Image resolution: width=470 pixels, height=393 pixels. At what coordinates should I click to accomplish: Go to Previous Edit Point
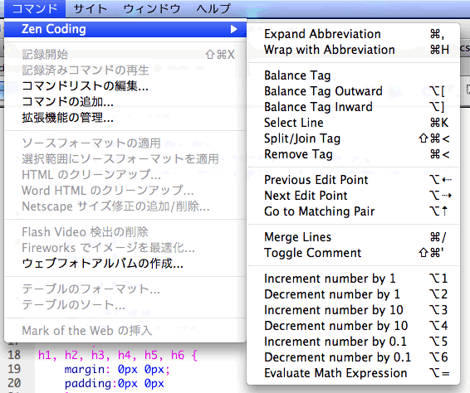click(353, 180)
